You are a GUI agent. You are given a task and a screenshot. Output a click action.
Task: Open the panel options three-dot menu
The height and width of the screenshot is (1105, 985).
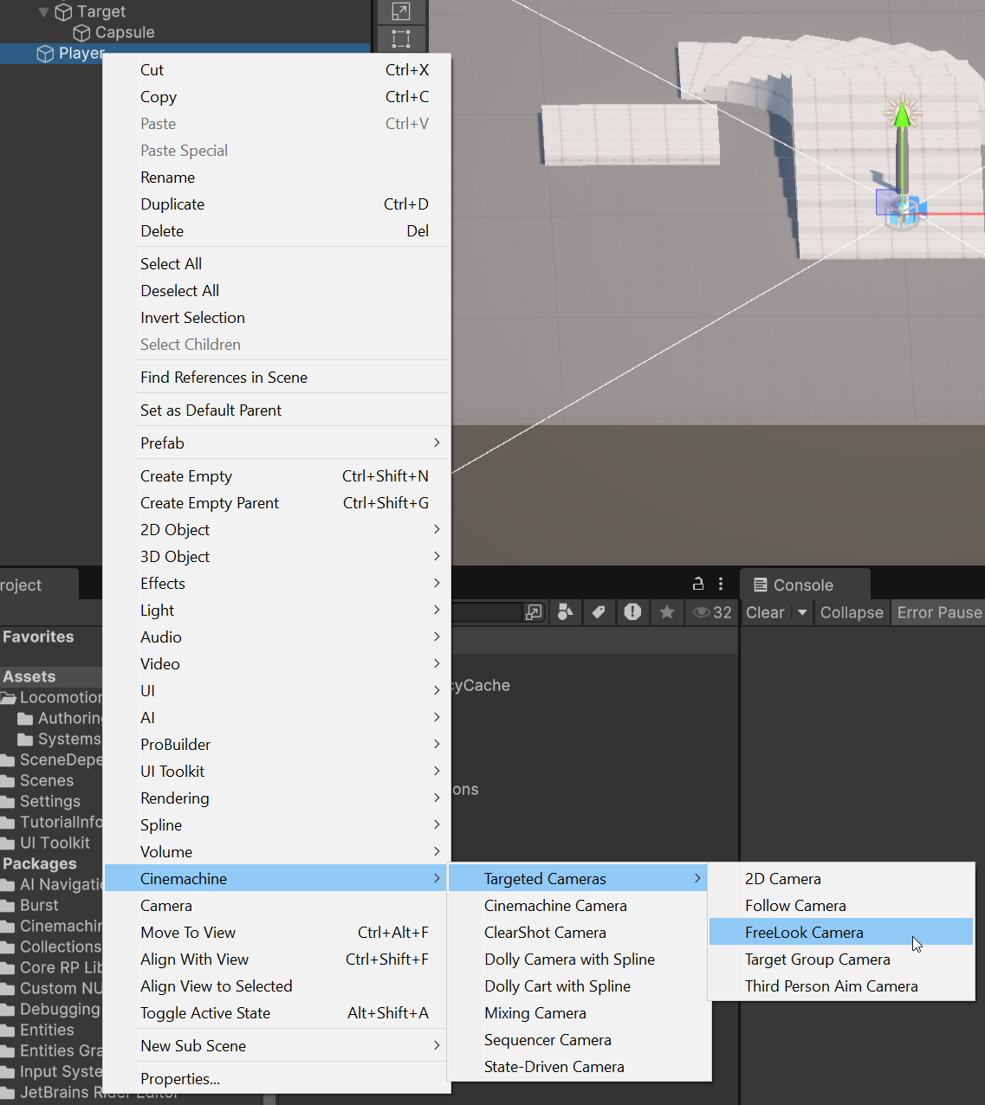pos(721,584)
